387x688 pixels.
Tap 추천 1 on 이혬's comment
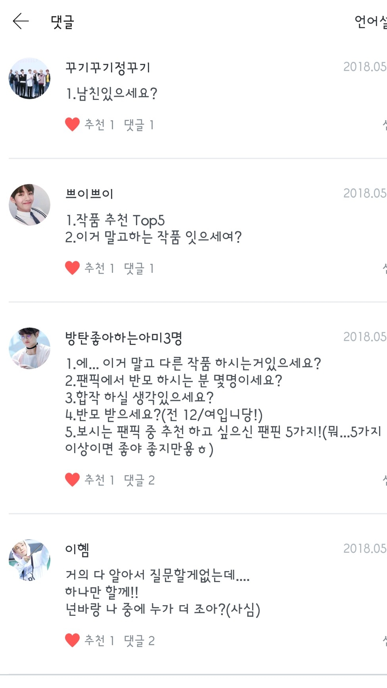[100, 640]
